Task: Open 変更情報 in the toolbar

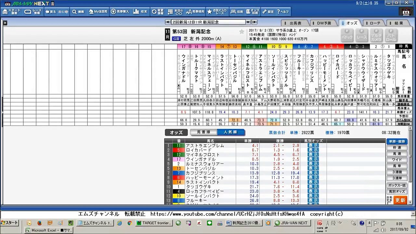Action: click(158, 12)
